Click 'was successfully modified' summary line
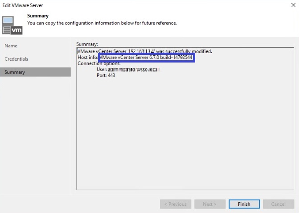This screenshot has width=299, height=213. tap(145, 51)
